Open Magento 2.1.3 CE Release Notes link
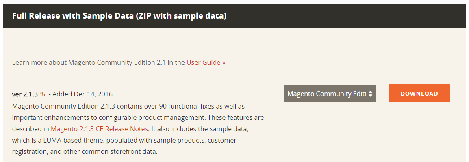Viewport: 469px width, 162px height. (x=99, y=129)
